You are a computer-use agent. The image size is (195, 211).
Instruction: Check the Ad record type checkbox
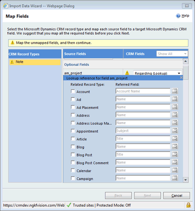tap(73, 99)
